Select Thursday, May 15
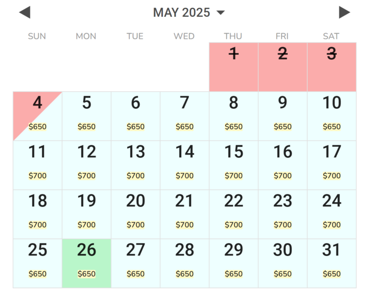369x305 pixels. pos(234,165)
